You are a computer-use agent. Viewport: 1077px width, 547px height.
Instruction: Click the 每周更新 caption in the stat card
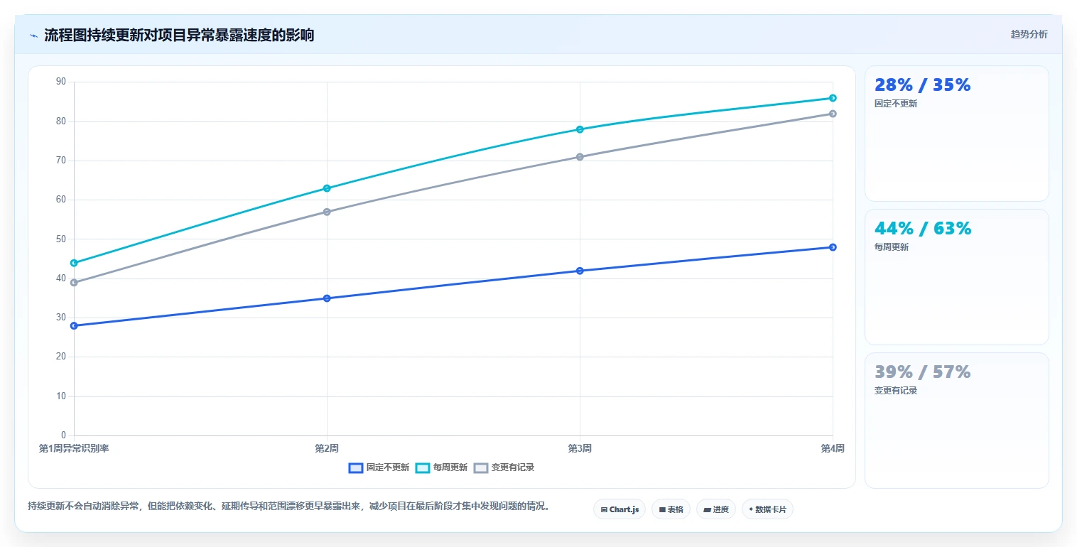[892, 247]
